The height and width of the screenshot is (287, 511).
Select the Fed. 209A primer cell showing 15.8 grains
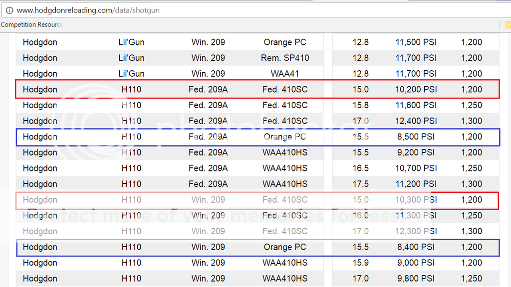208,105
